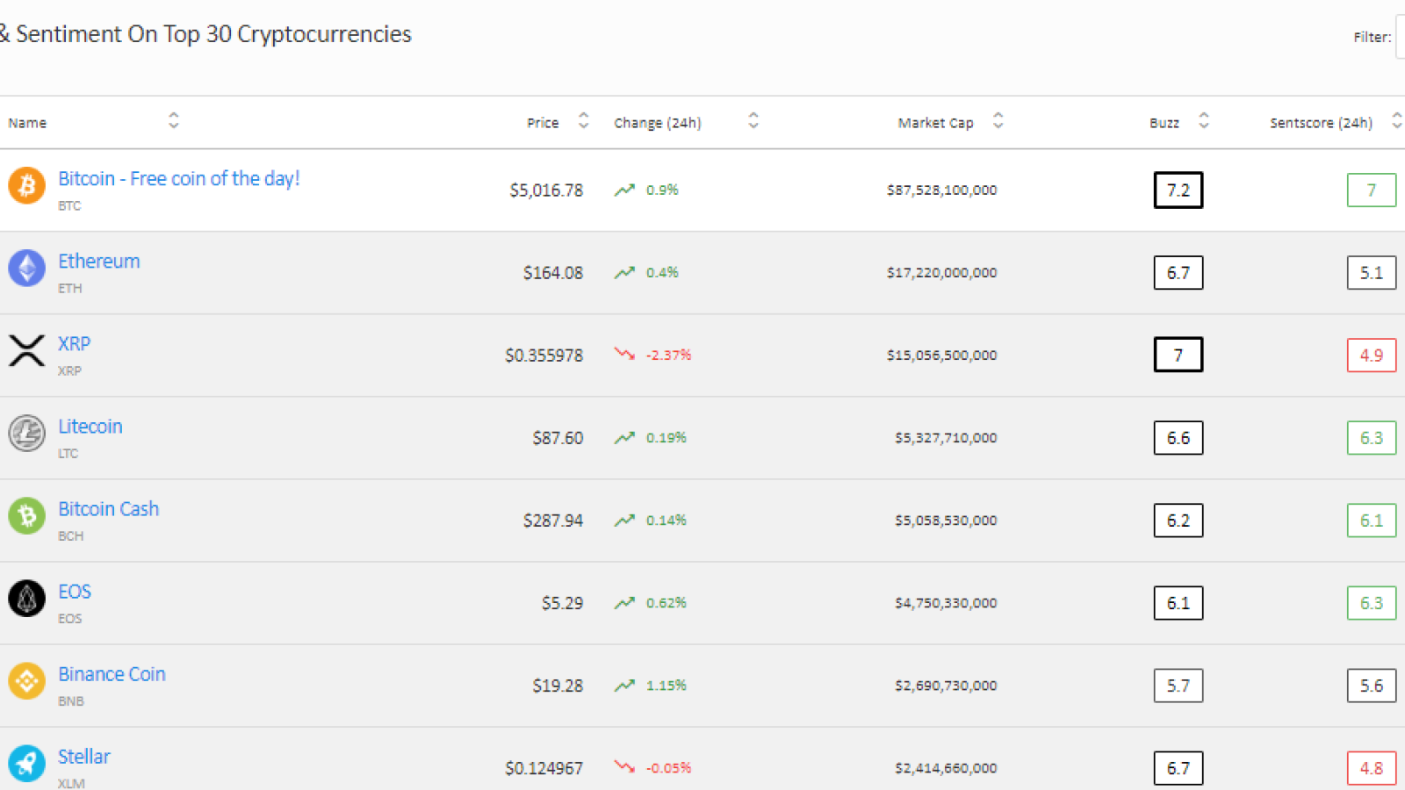Click Bitcoin Cash's Sentscore 6.1 box

[x=1372, y=521]
